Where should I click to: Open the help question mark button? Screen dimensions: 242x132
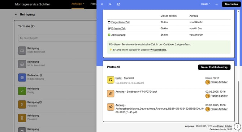coord(237,127)
